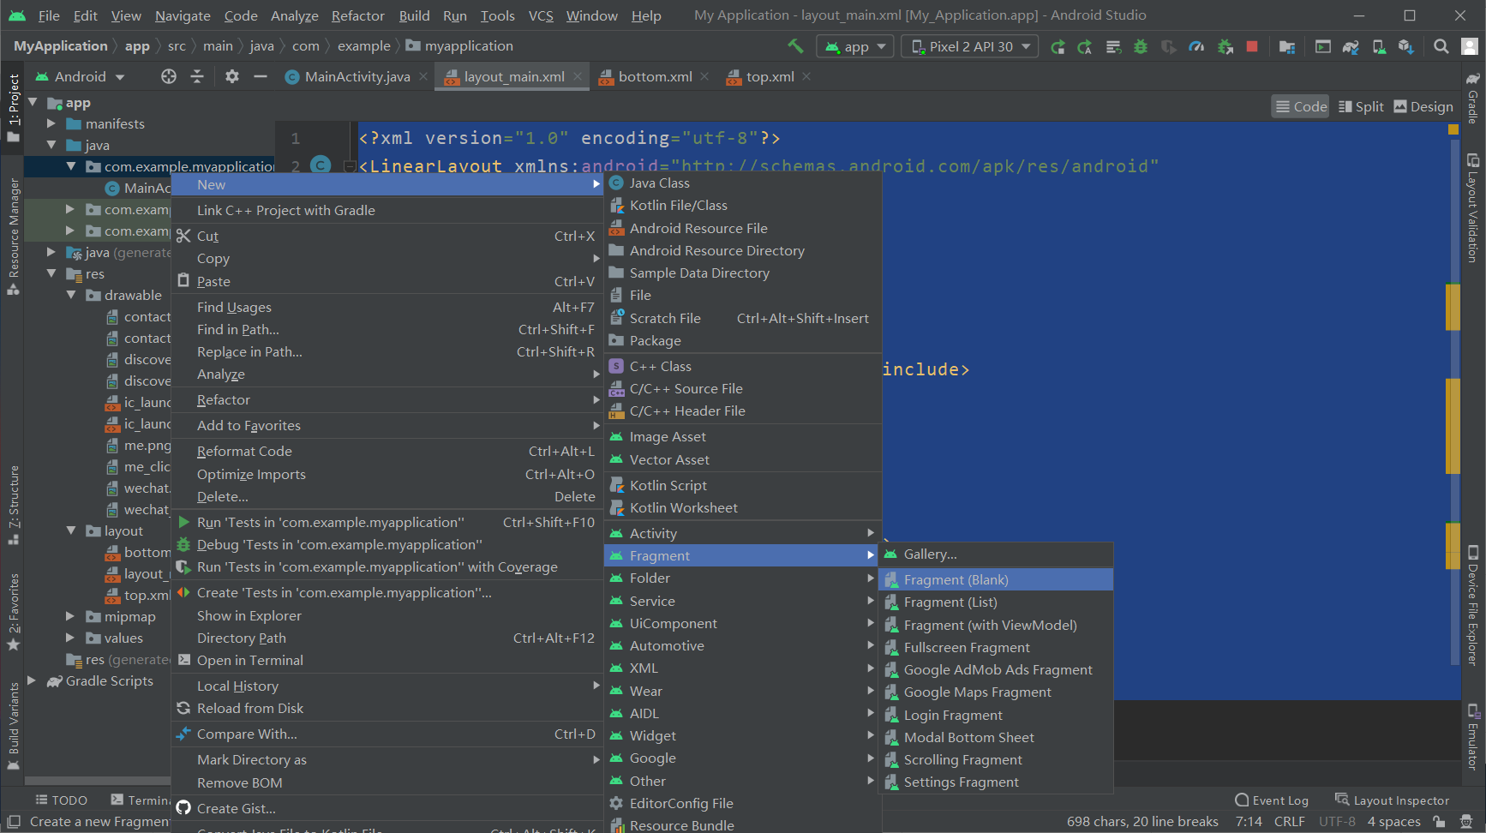
Task: Expand the Gradle Scripts node
Action: [33, 680]
